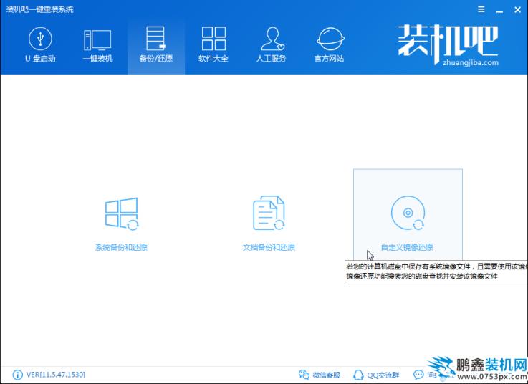Click the 装机吧 zhuangjiba.com logo
Viewport: 528px width, 384px height.
[448, 44]
